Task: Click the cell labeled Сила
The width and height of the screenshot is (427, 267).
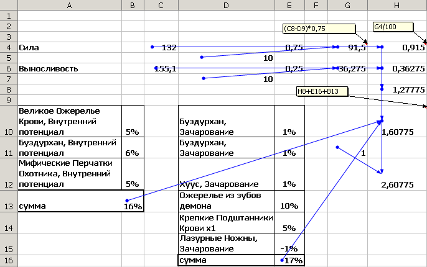Action: 70,47
